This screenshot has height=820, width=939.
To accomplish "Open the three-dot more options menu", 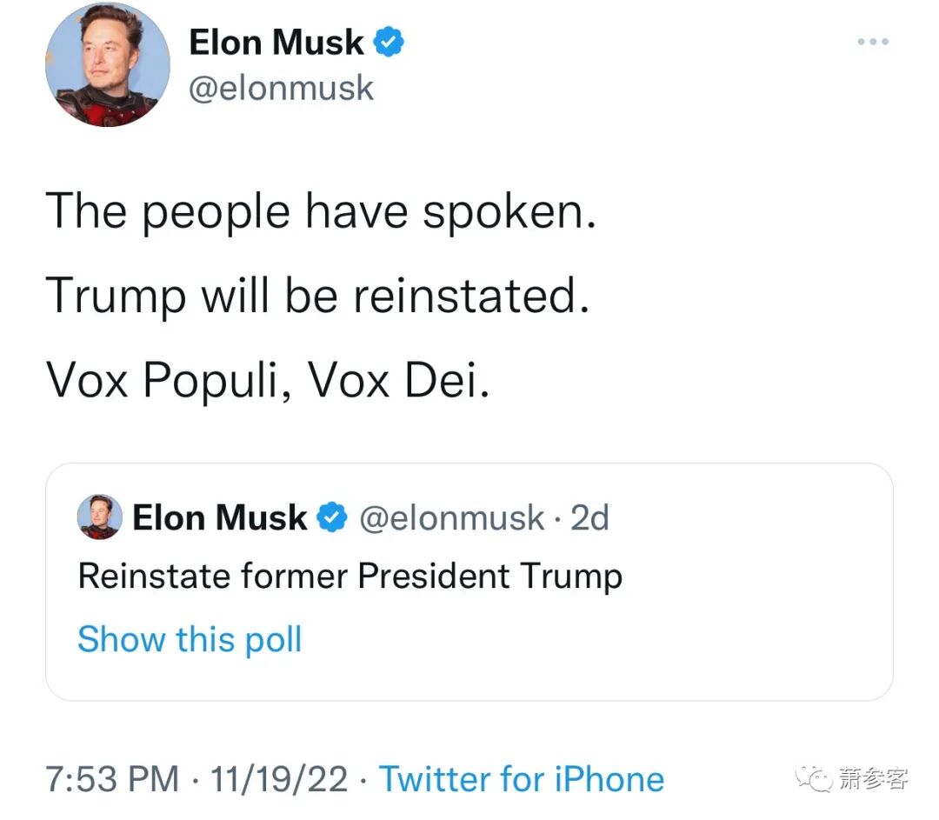I will coord(873,42).
